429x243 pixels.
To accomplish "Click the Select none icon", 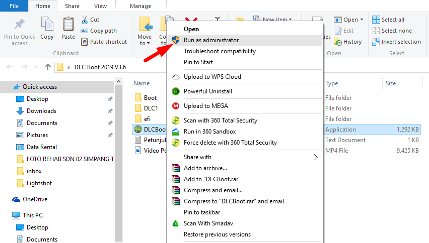I will click(x=376, y=31).
